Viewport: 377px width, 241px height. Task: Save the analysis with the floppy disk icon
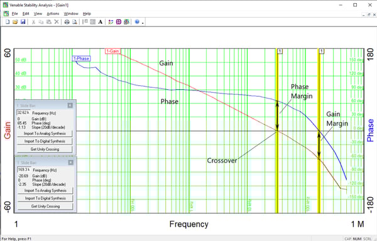(x=23, y=22)
